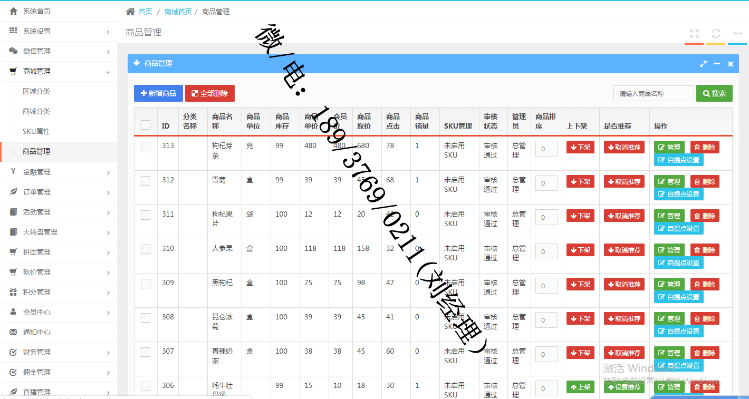Open the 区域分类 submenu item
This screenshot has width=749, height=399.
point(36,91)
